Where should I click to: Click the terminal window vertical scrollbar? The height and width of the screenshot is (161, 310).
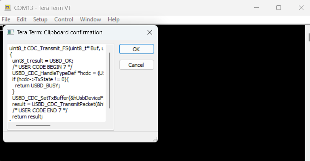click(309, 37)
